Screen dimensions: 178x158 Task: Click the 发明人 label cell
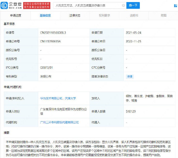[107, 98]
